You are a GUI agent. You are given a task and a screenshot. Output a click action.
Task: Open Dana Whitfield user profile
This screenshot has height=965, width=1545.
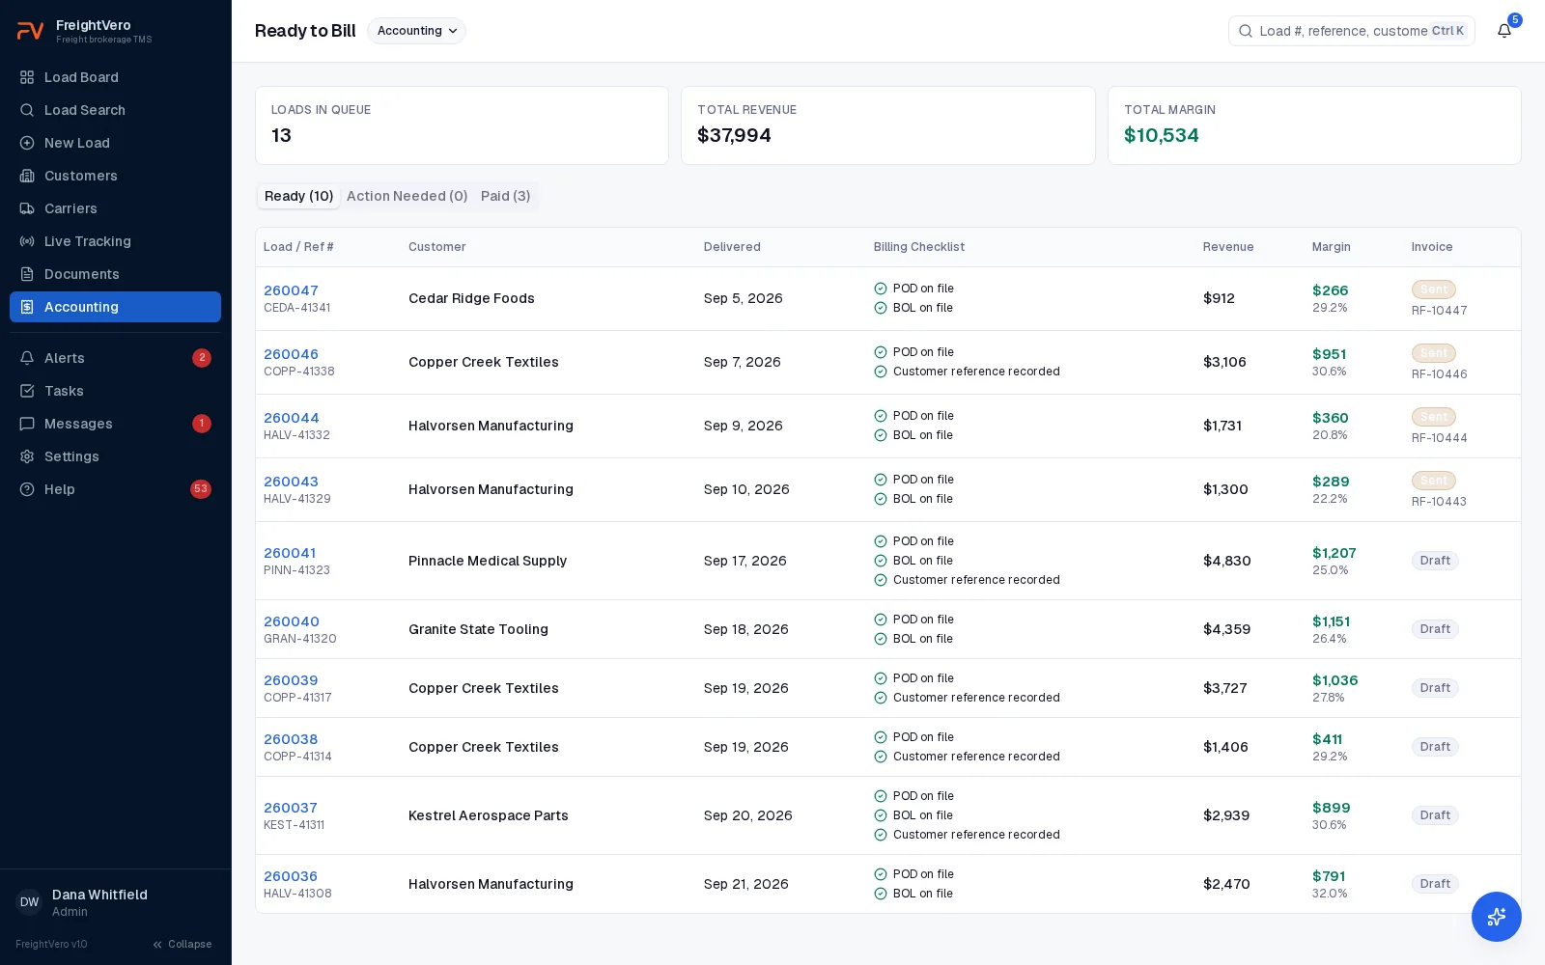click(x=115, y=902)
